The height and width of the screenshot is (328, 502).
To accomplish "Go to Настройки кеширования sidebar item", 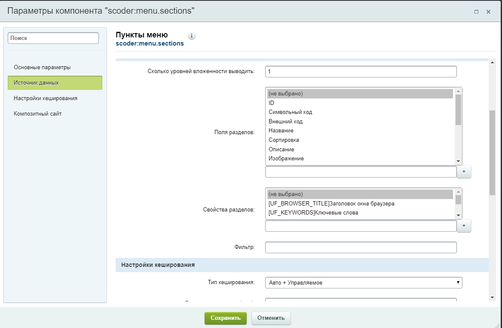I will point(46,98).
